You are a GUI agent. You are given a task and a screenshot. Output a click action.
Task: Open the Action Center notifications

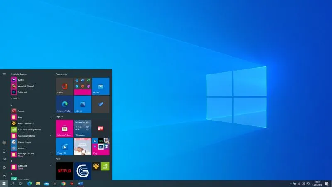327,184
